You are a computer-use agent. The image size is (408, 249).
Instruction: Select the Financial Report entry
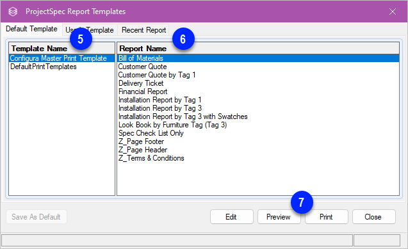point(258,92)
